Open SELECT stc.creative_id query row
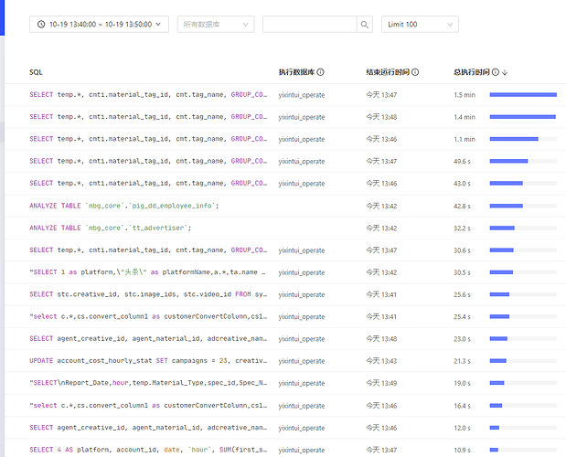 pos(147,294)
